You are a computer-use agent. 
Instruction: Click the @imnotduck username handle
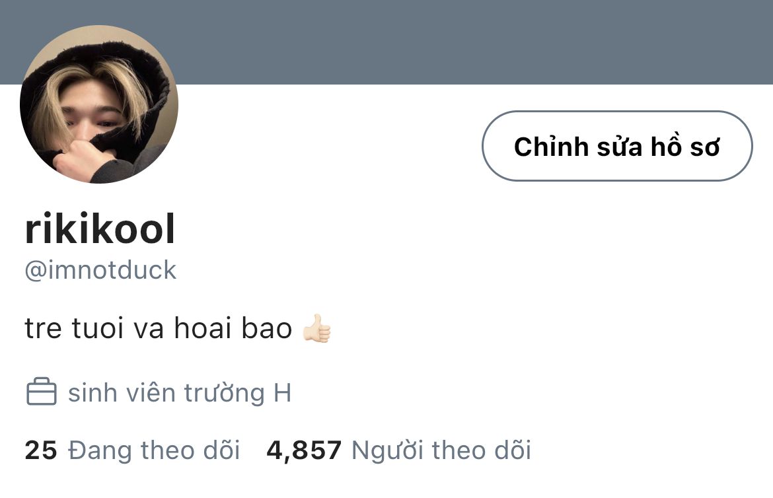(100, 270)
